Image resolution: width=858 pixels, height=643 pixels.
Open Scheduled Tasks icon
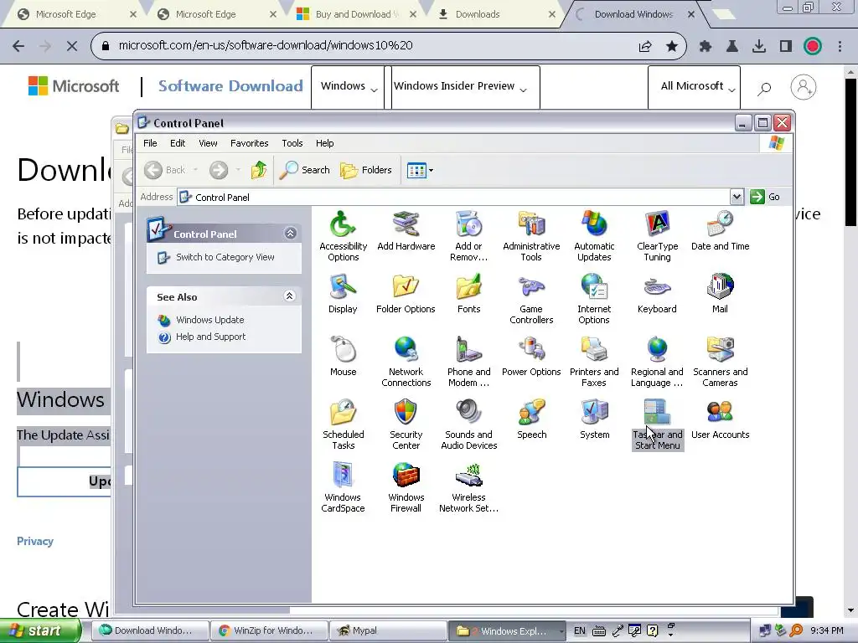coord(343,424)
